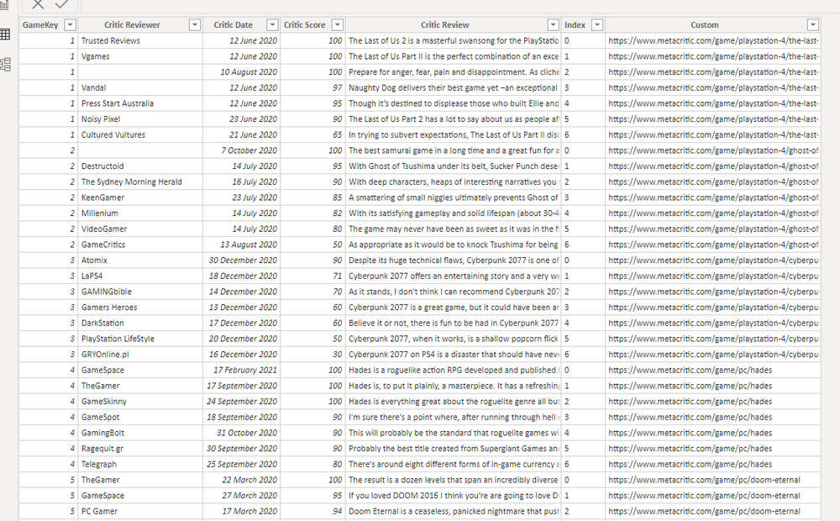Screen dimensions: 840x521
Task: Open the Critic Reviewer column filter dropdown
Action: tap(195, 24)
